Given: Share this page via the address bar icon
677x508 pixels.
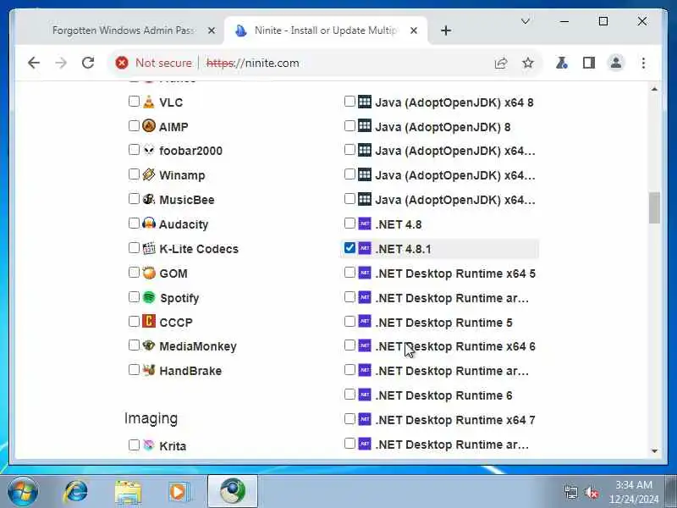Looking at the screenshot, I should pos(501,63).
